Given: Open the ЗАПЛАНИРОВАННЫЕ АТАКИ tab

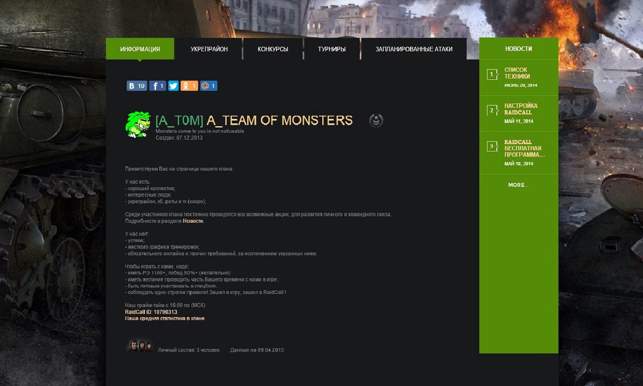Looking at the screenshot, I should pos(414,49).
